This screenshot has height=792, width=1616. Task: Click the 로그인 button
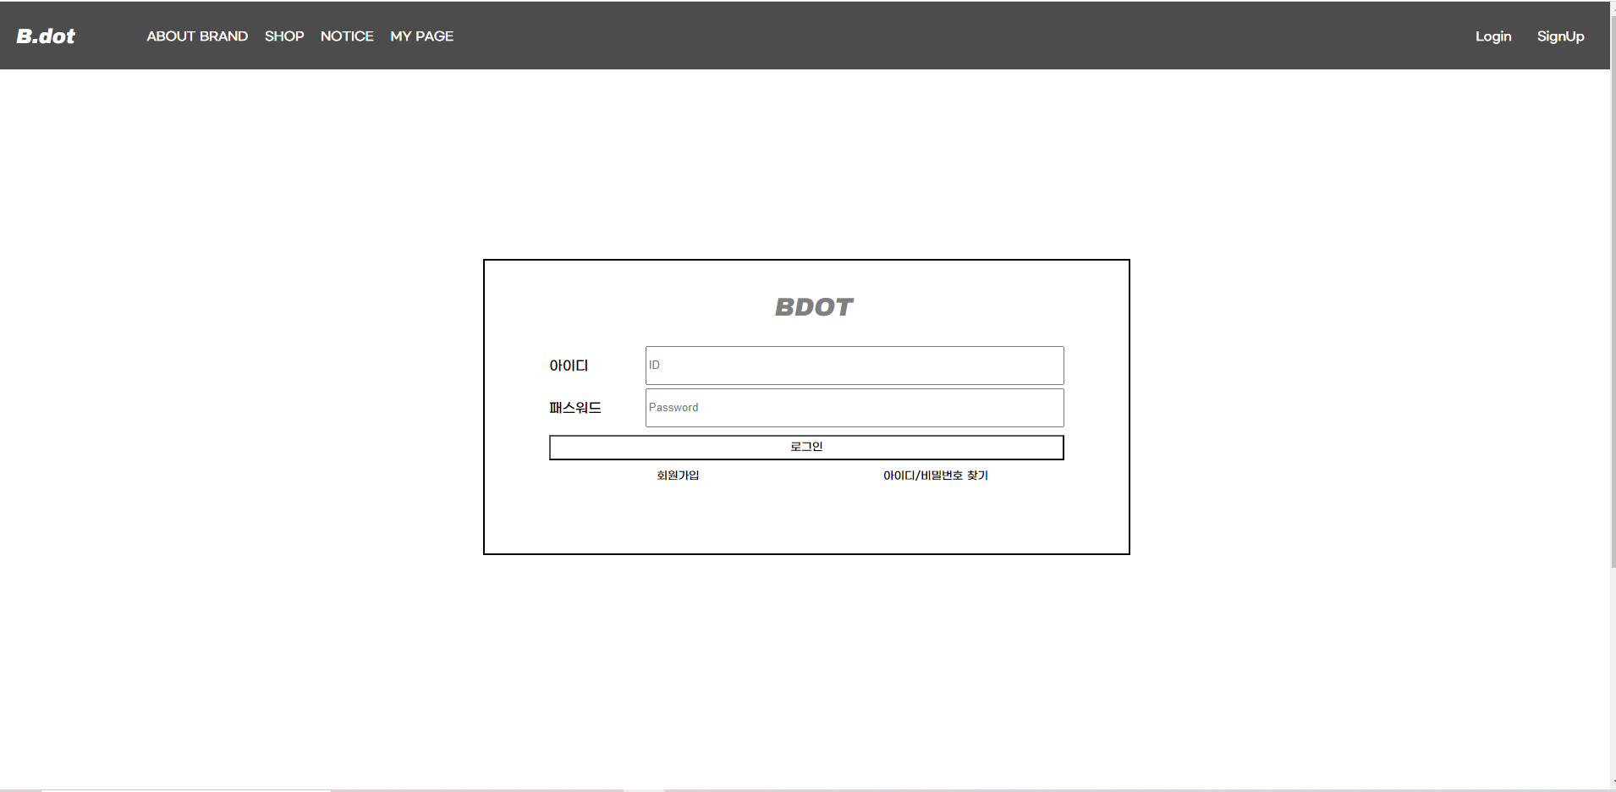pos(806,448)
